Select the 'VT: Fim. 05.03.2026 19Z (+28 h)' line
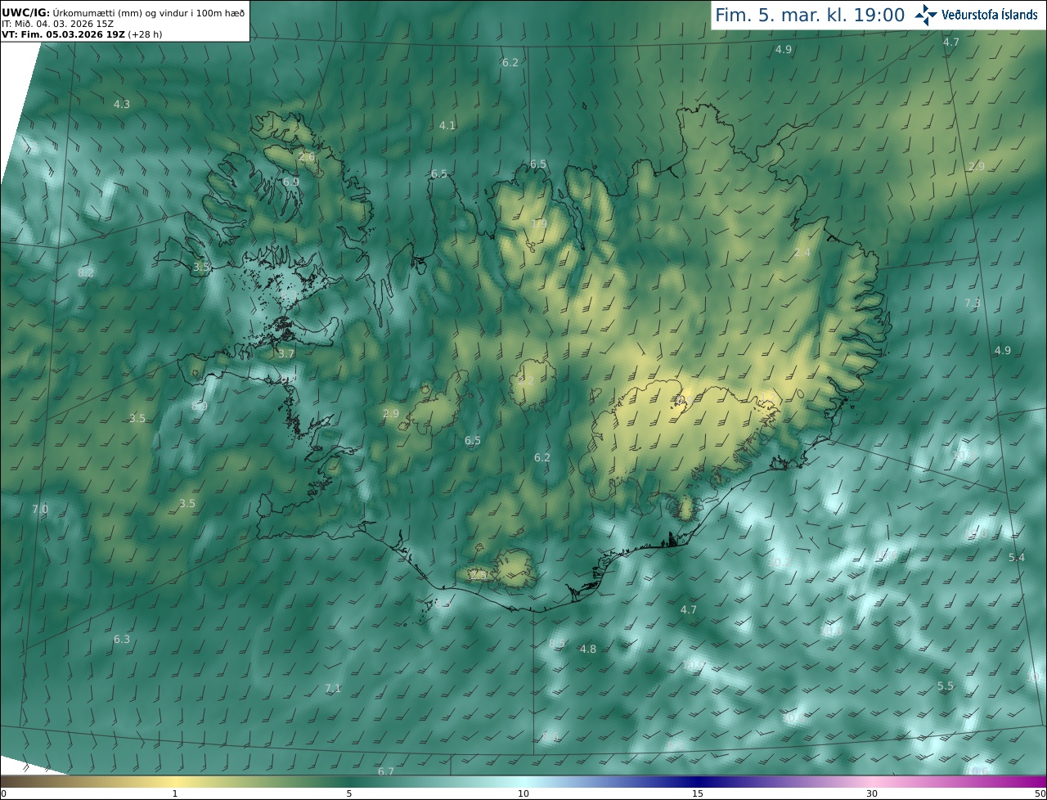This screenshot has height=800, width=1047. coord(82,35)
